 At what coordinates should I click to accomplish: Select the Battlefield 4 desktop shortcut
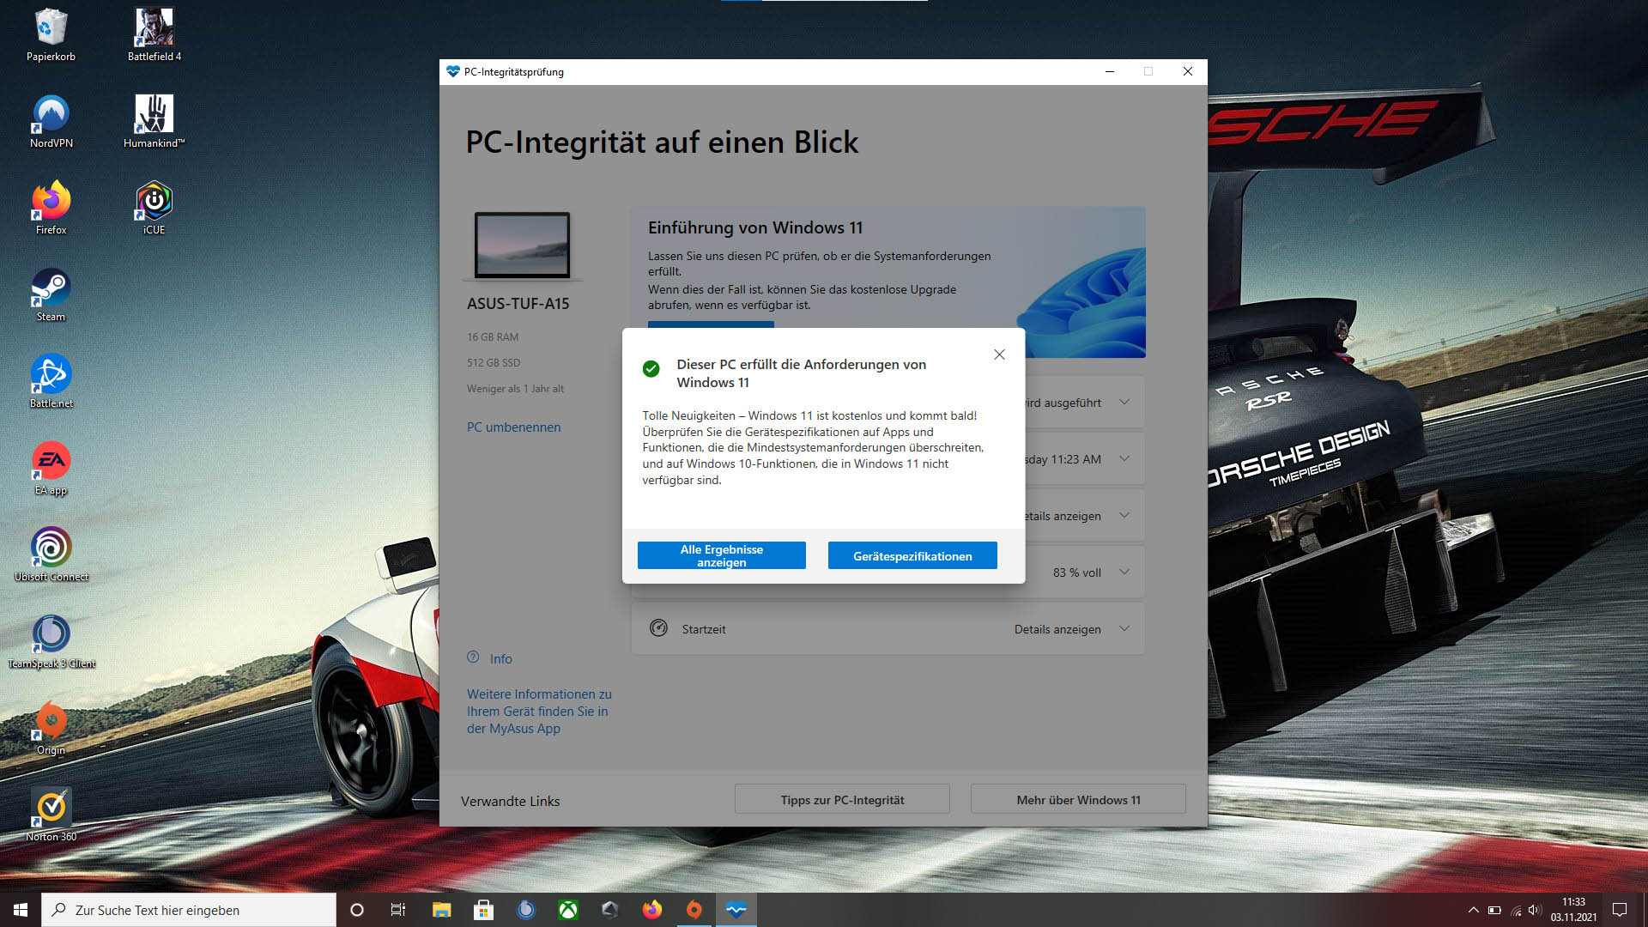tap(154, 35)
